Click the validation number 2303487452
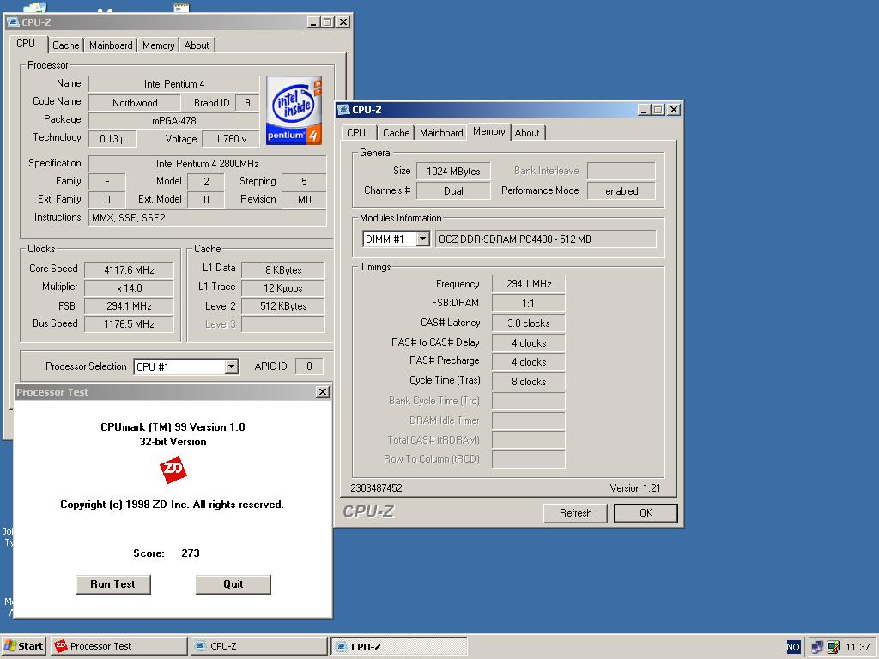The height and width of the screenshot is (659, 879). (376, 488)
